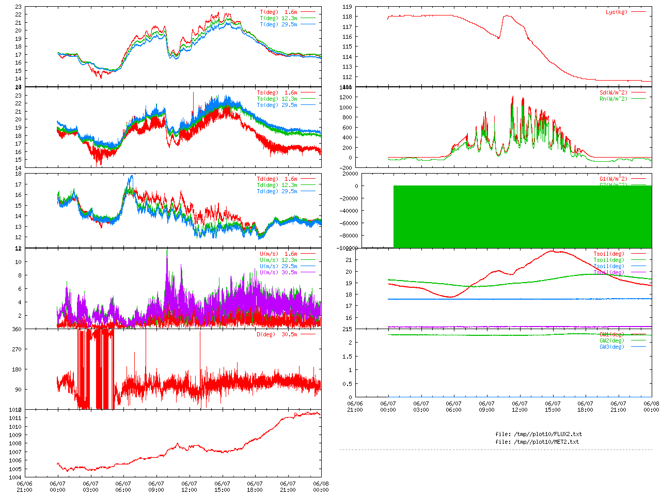The height and width of the screenshot is (496, 661).
Task: Click the "U(m/s) 29.5m" legend text
Action: (279, 266)
